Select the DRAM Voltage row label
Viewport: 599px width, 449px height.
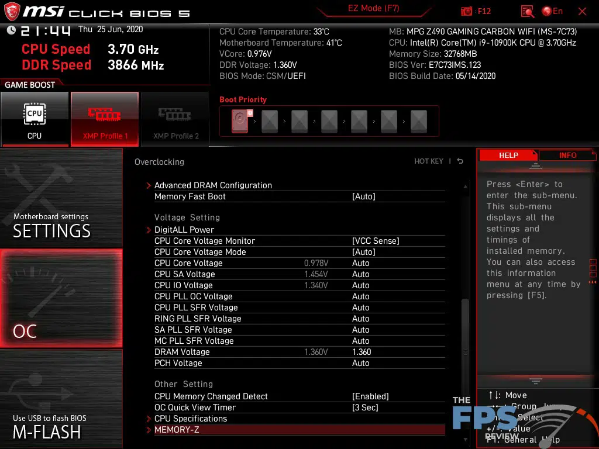(182, 351)
